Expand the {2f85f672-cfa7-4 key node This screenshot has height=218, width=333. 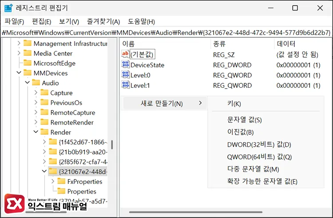click(44, 162)
